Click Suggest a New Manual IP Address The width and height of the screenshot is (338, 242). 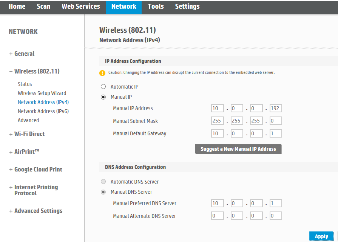click(x=238, y=149)
